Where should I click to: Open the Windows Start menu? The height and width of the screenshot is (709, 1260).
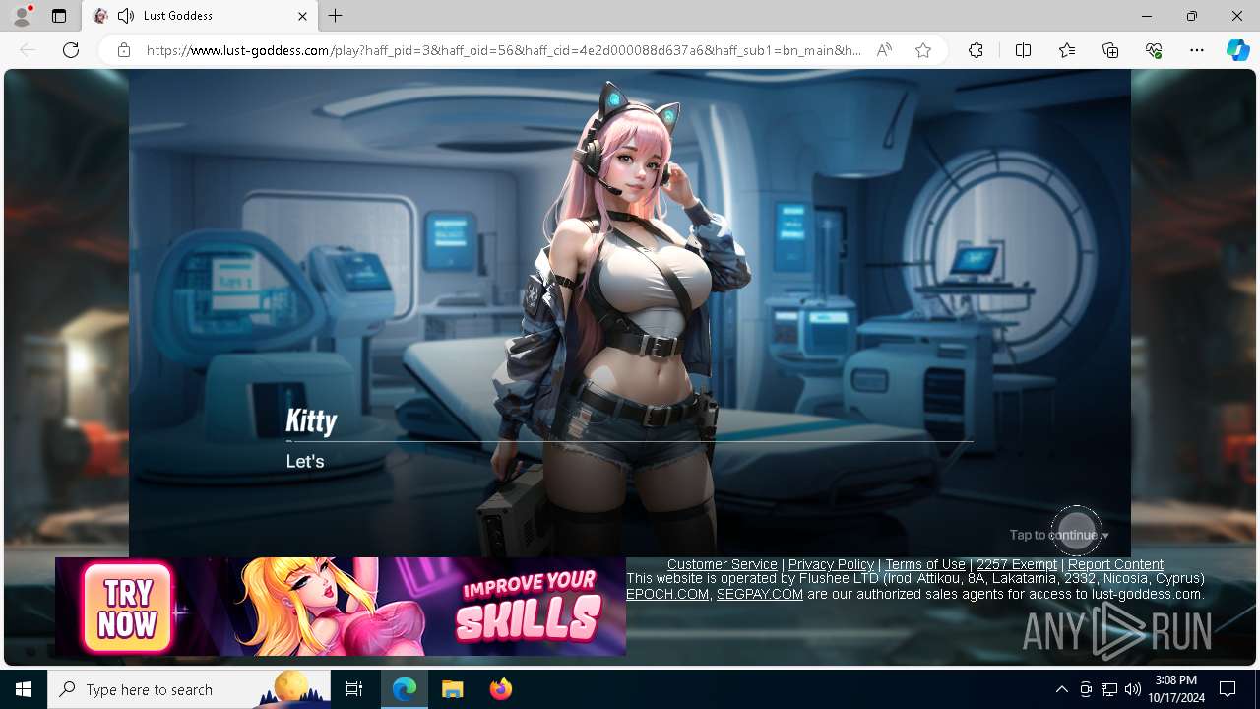click(24, 689)
